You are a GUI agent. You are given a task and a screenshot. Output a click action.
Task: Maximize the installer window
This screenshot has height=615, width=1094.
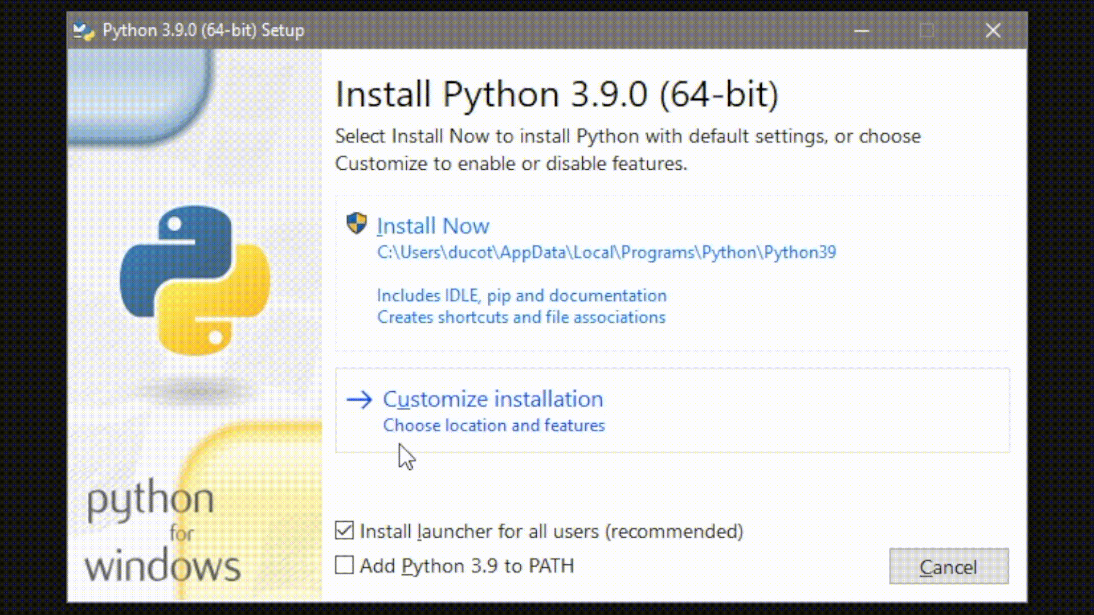pos(927,30)
